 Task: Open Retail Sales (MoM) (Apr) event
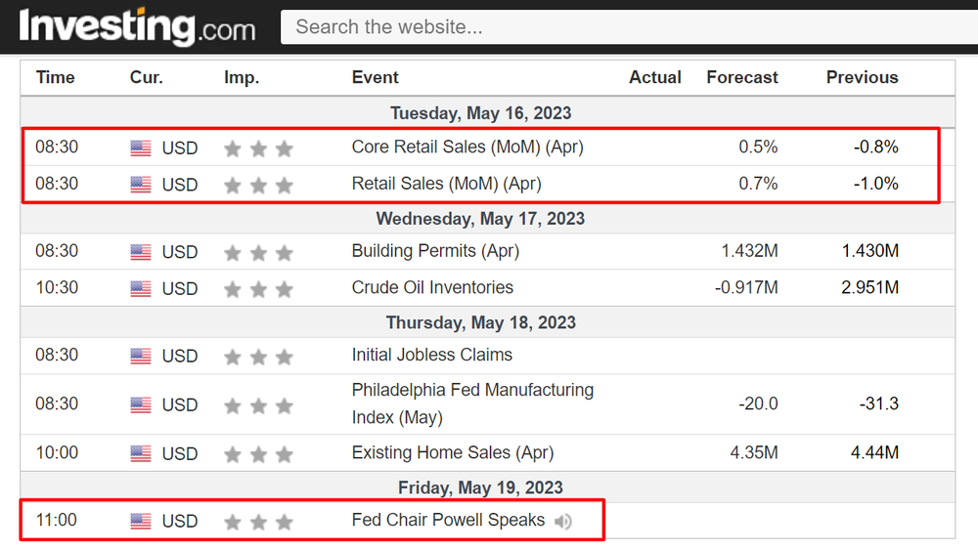tap(447, 184)
